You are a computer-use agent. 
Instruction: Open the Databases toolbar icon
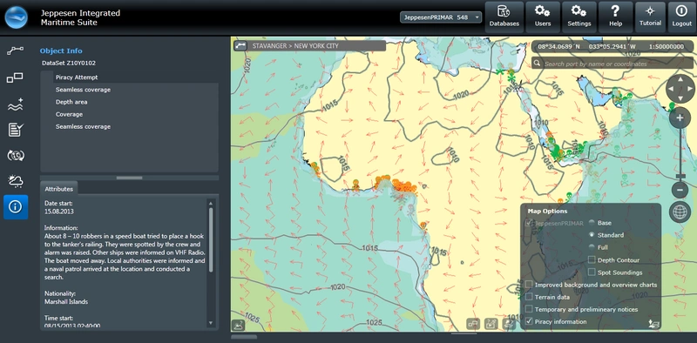point(504,17)
